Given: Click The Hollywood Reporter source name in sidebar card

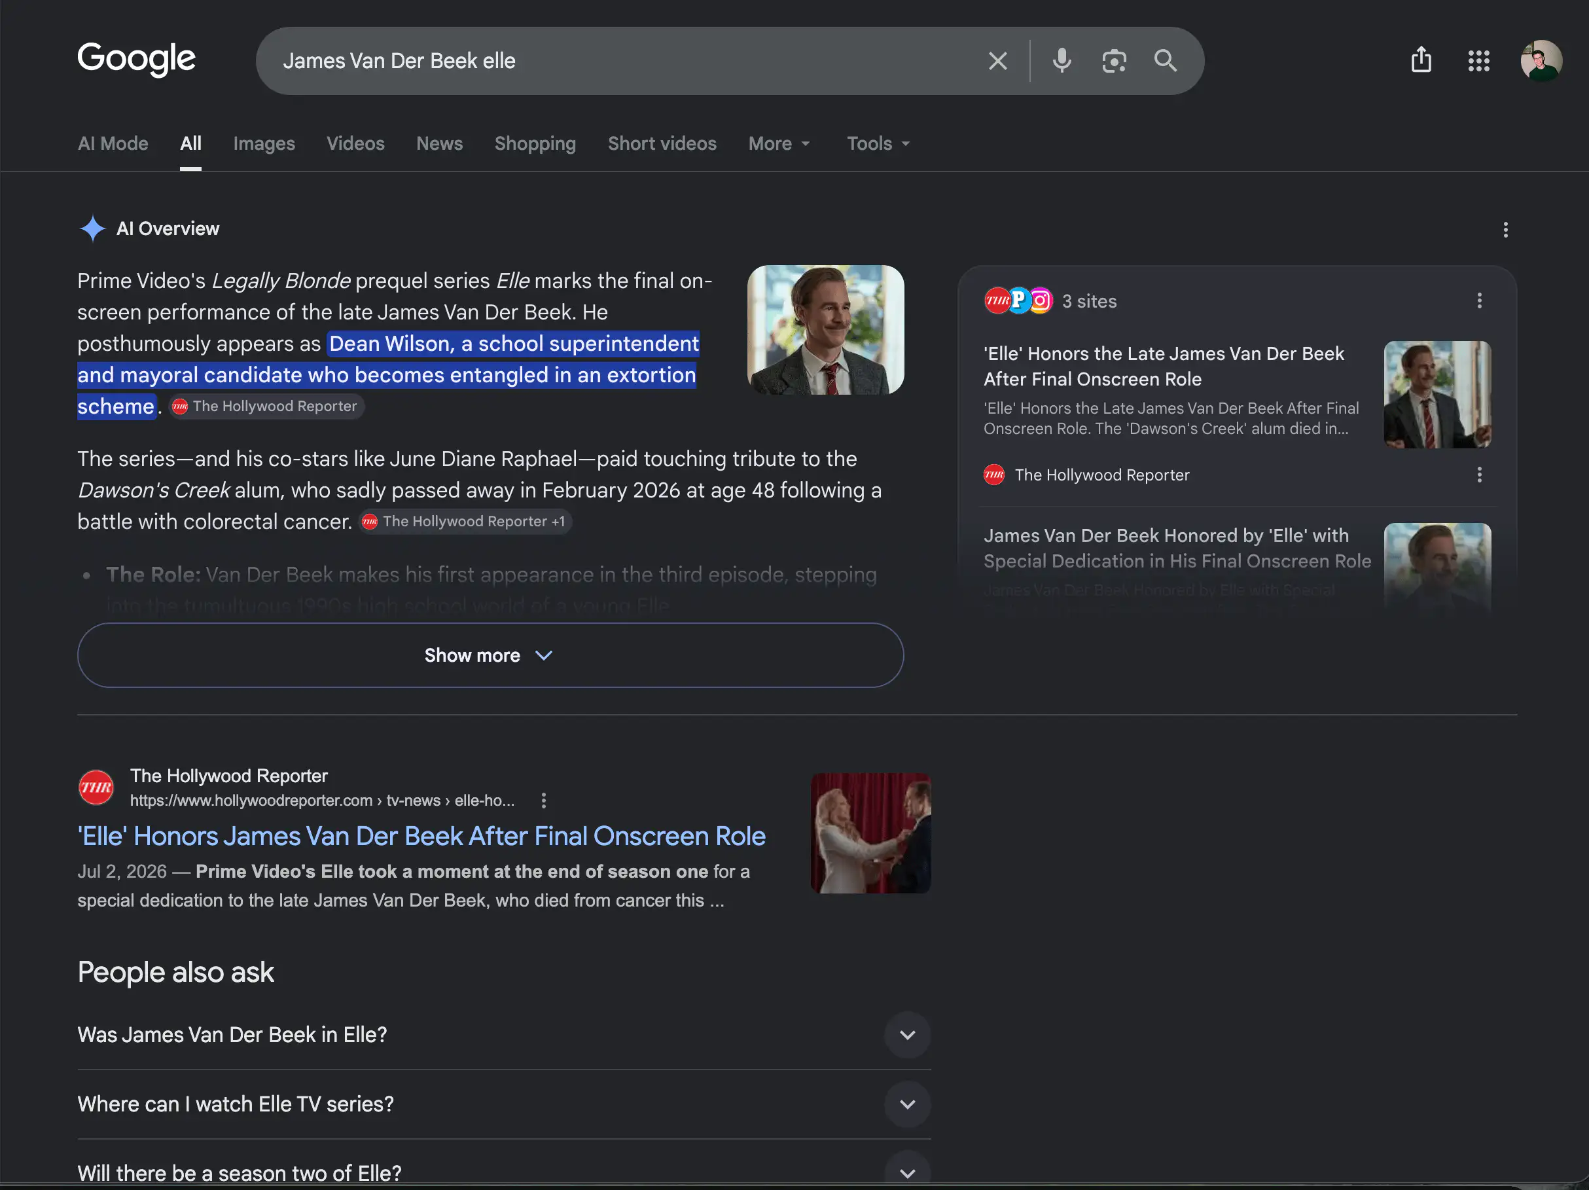Looking at the screenshot, I should coord(1101,475).
